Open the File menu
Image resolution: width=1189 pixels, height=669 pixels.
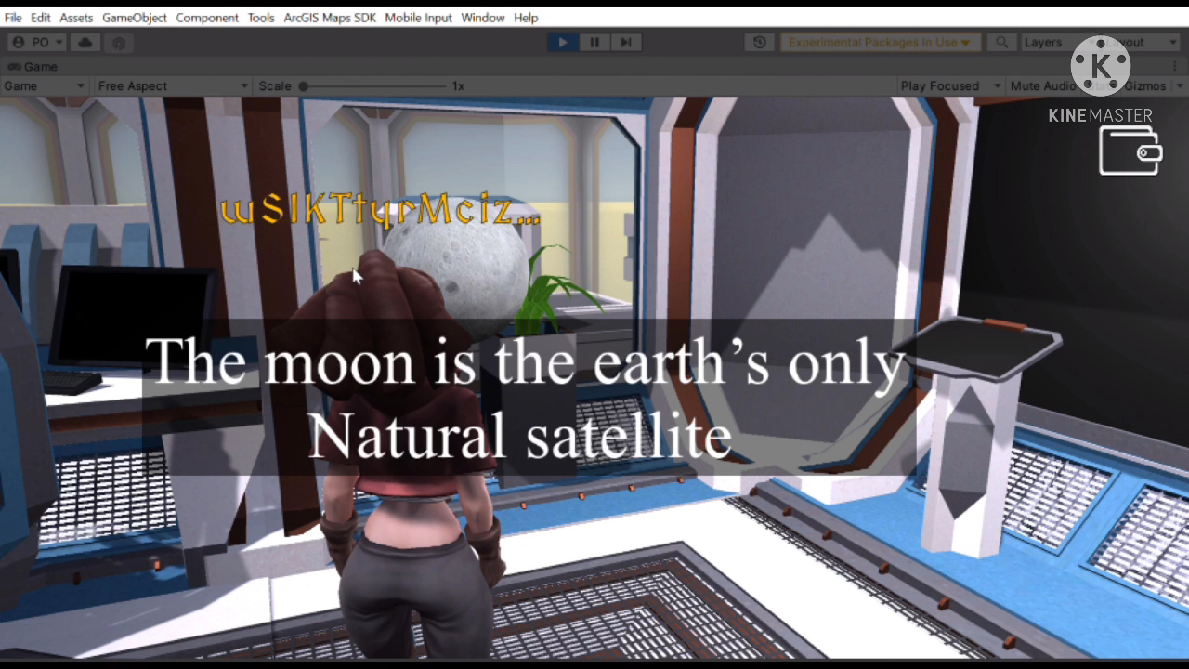[x=13, y=18]
